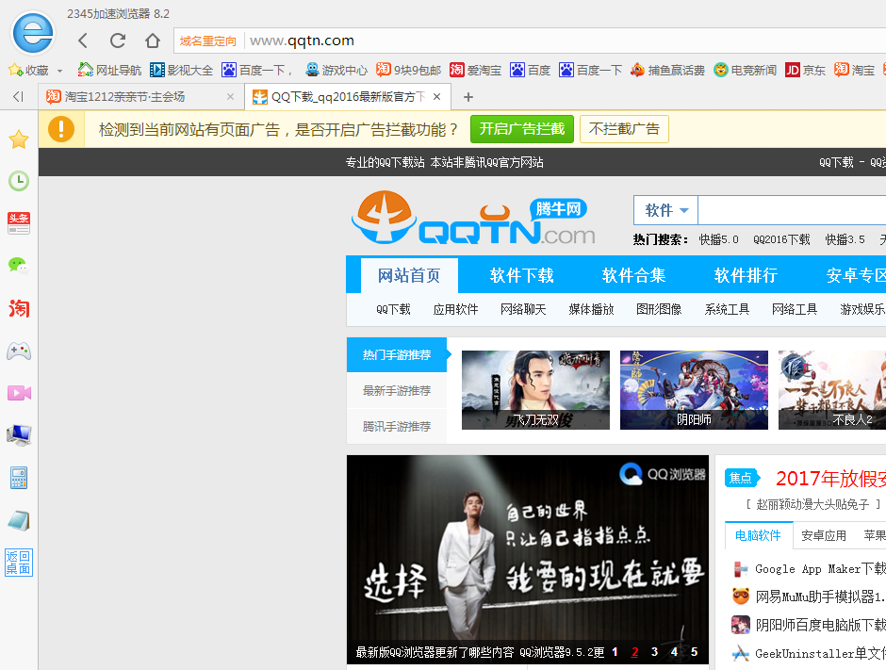Viewport: 886px width, 670px height.
Task: Open the sidebar video camera icon
Action: 19,393
